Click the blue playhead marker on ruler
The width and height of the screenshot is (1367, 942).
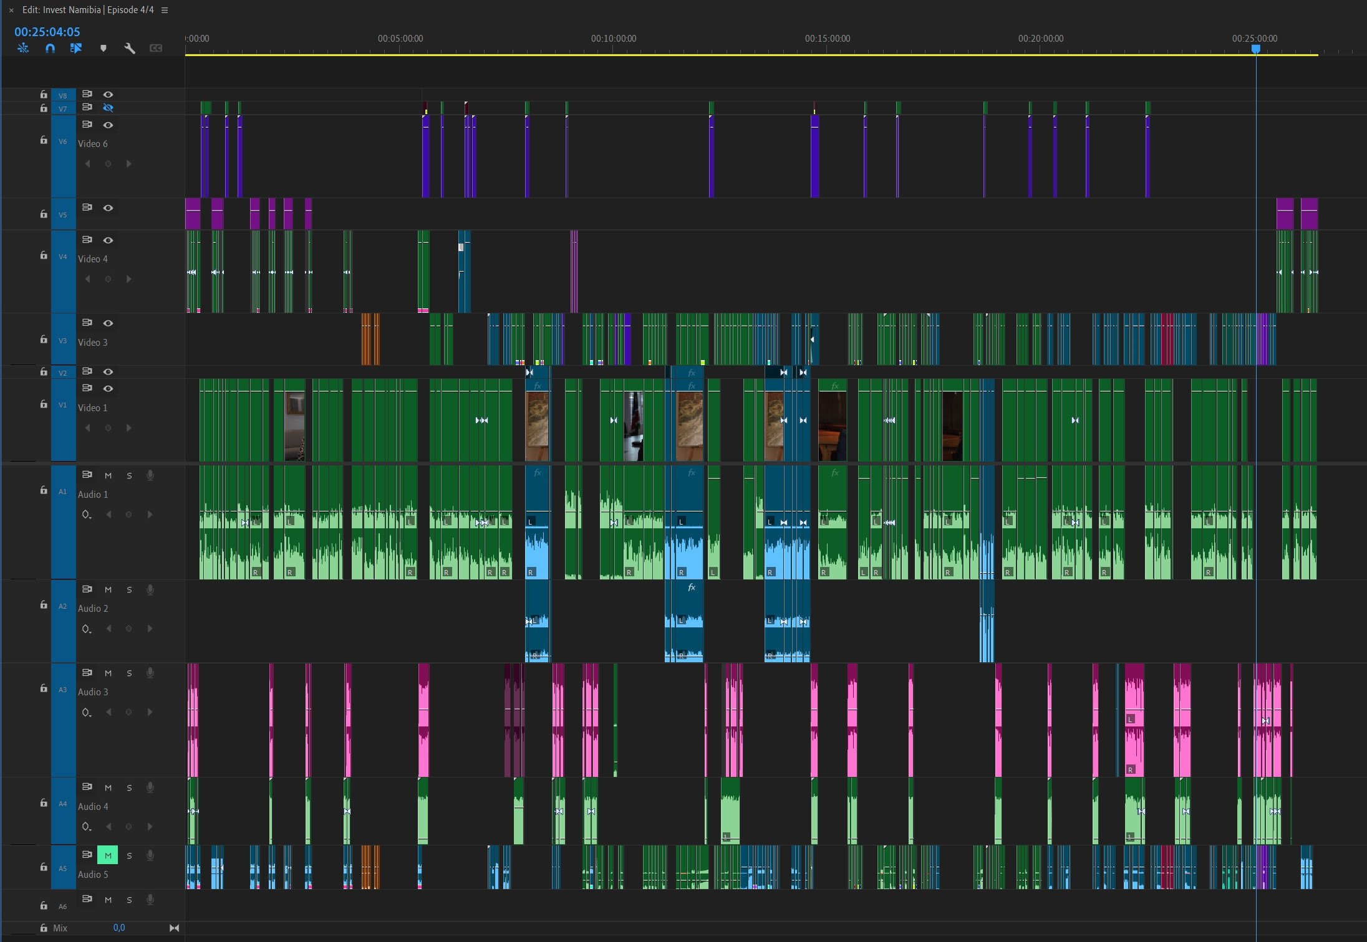point(1256,49)
